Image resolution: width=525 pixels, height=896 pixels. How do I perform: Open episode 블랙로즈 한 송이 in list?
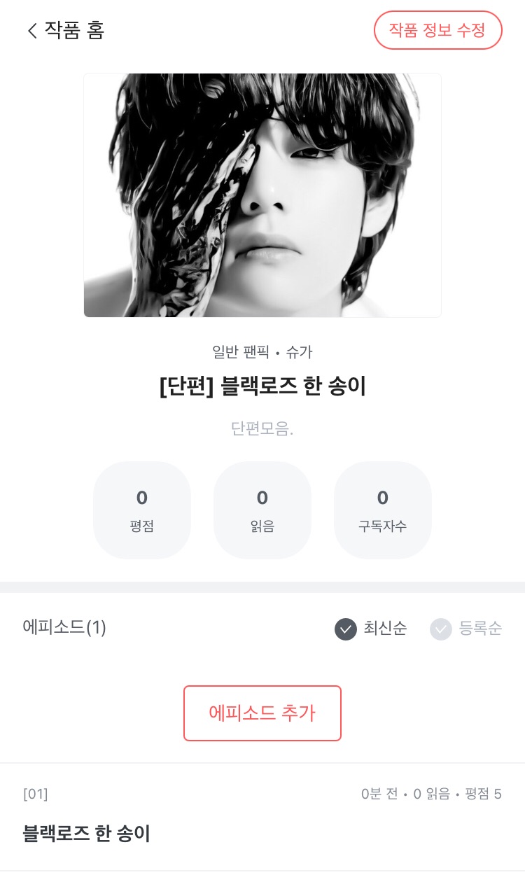coord(87,834)
